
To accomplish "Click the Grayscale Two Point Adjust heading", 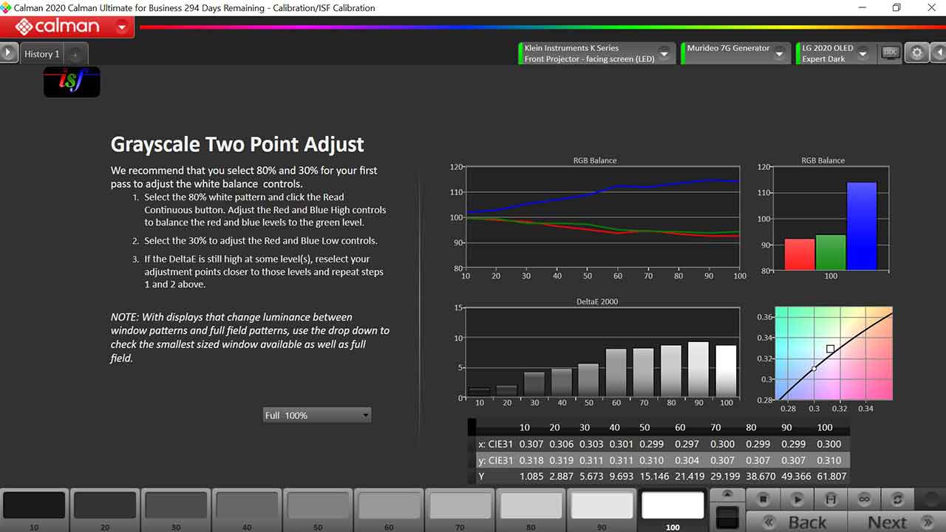I will 237,145.
